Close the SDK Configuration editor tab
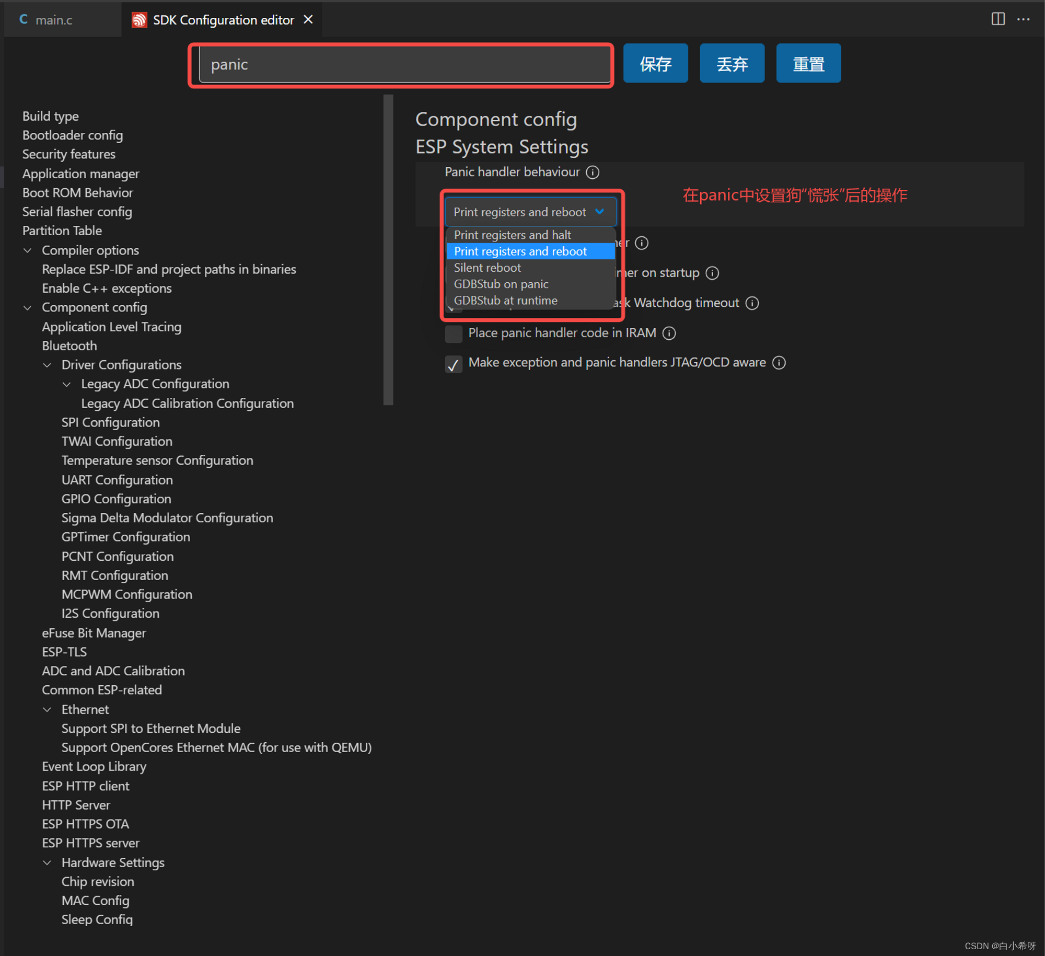 308,20
